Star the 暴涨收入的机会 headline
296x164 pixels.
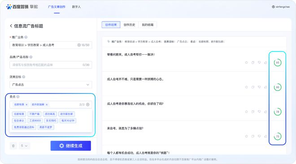tap(246, 112)
